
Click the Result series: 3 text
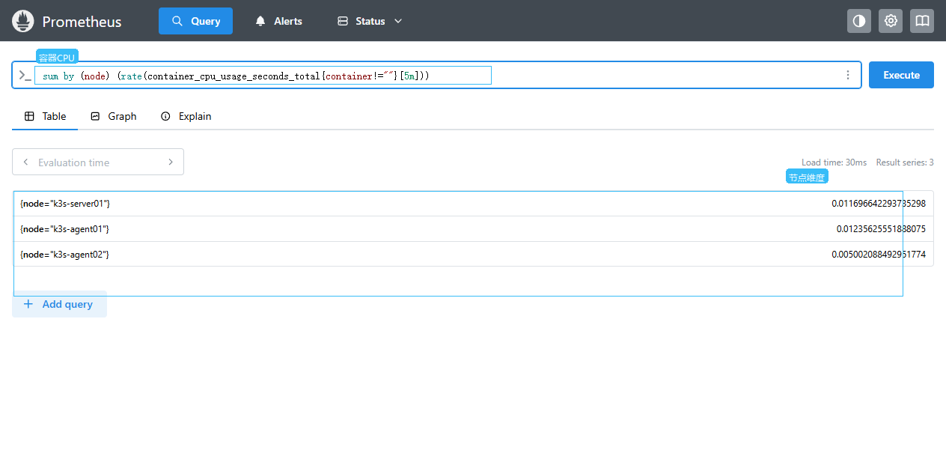pyautogui.click(x=905, y=162)
